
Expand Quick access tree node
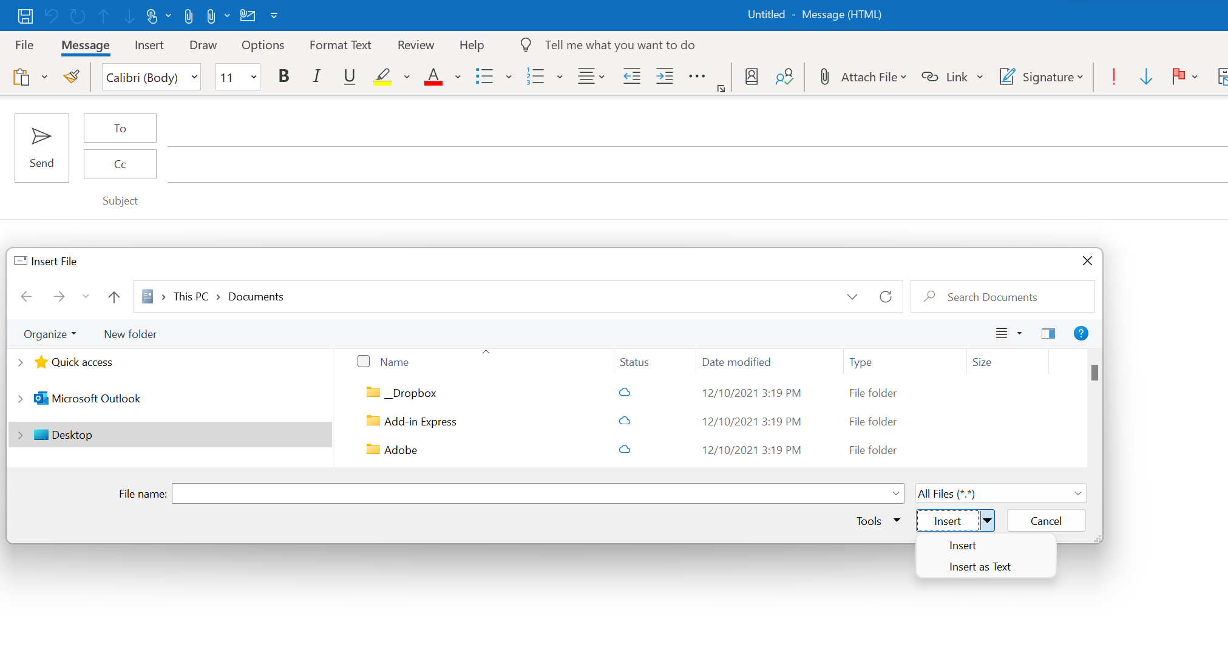tap(21, 362)
